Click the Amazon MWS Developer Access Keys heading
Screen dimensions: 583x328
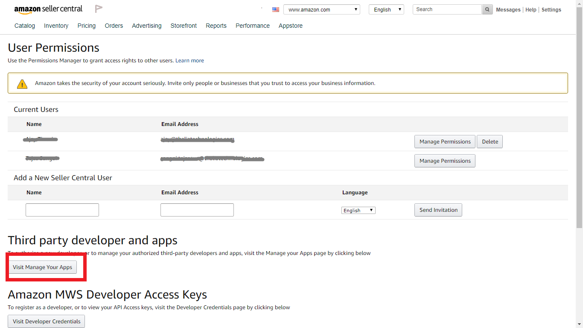click(x=108, y=295)
